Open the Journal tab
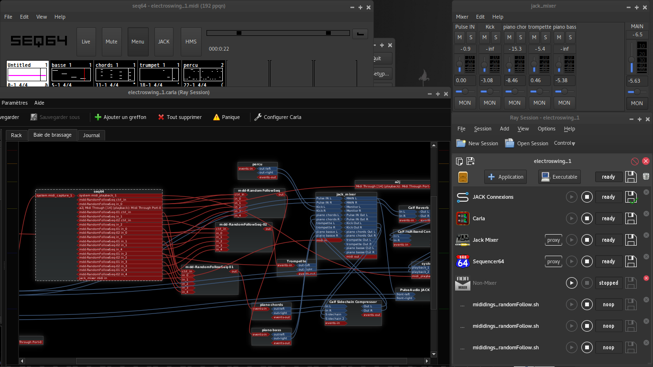This screenshot has width=653, height=367. 91,135
